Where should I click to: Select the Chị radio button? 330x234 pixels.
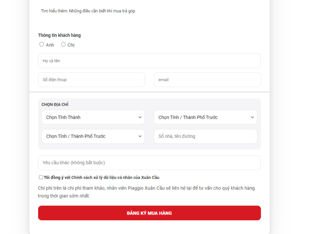click(x=63, y=44)
